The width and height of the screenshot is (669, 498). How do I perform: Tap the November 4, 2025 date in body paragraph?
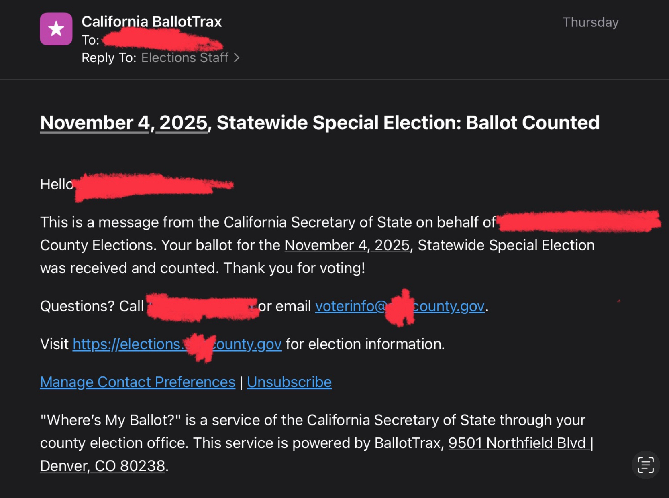(x=347, y=245)
